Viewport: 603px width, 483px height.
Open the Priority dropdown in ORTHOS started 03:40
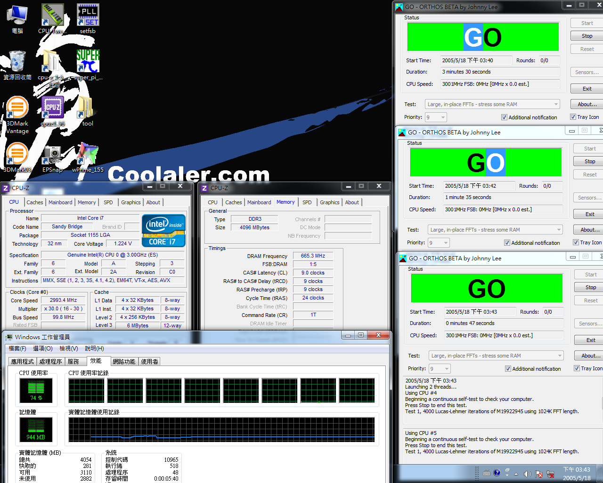point(435,117)
